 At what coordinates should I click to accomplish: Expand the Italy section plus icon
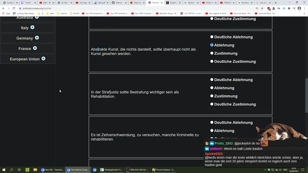pos(32,28)
